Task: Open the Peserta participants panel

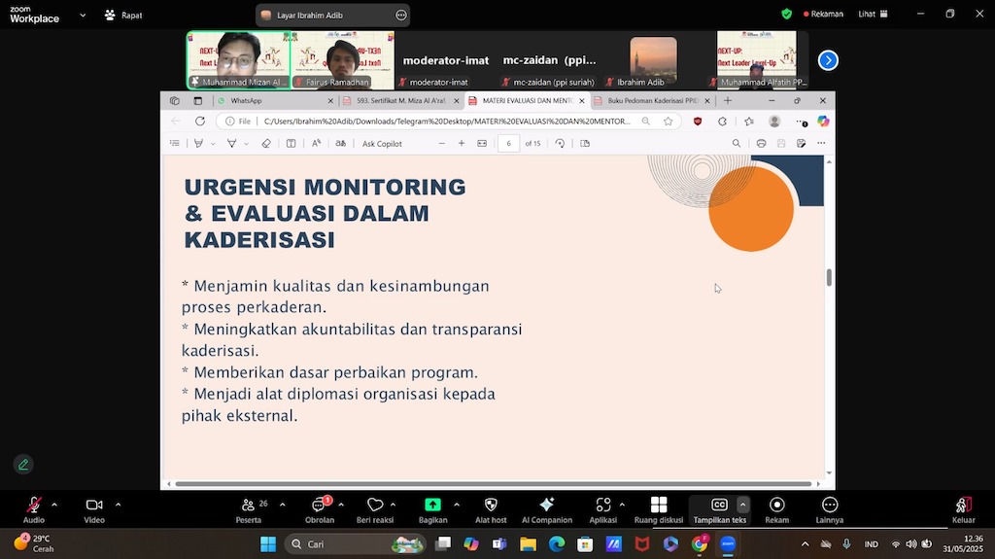Action: tap(248, 505)
